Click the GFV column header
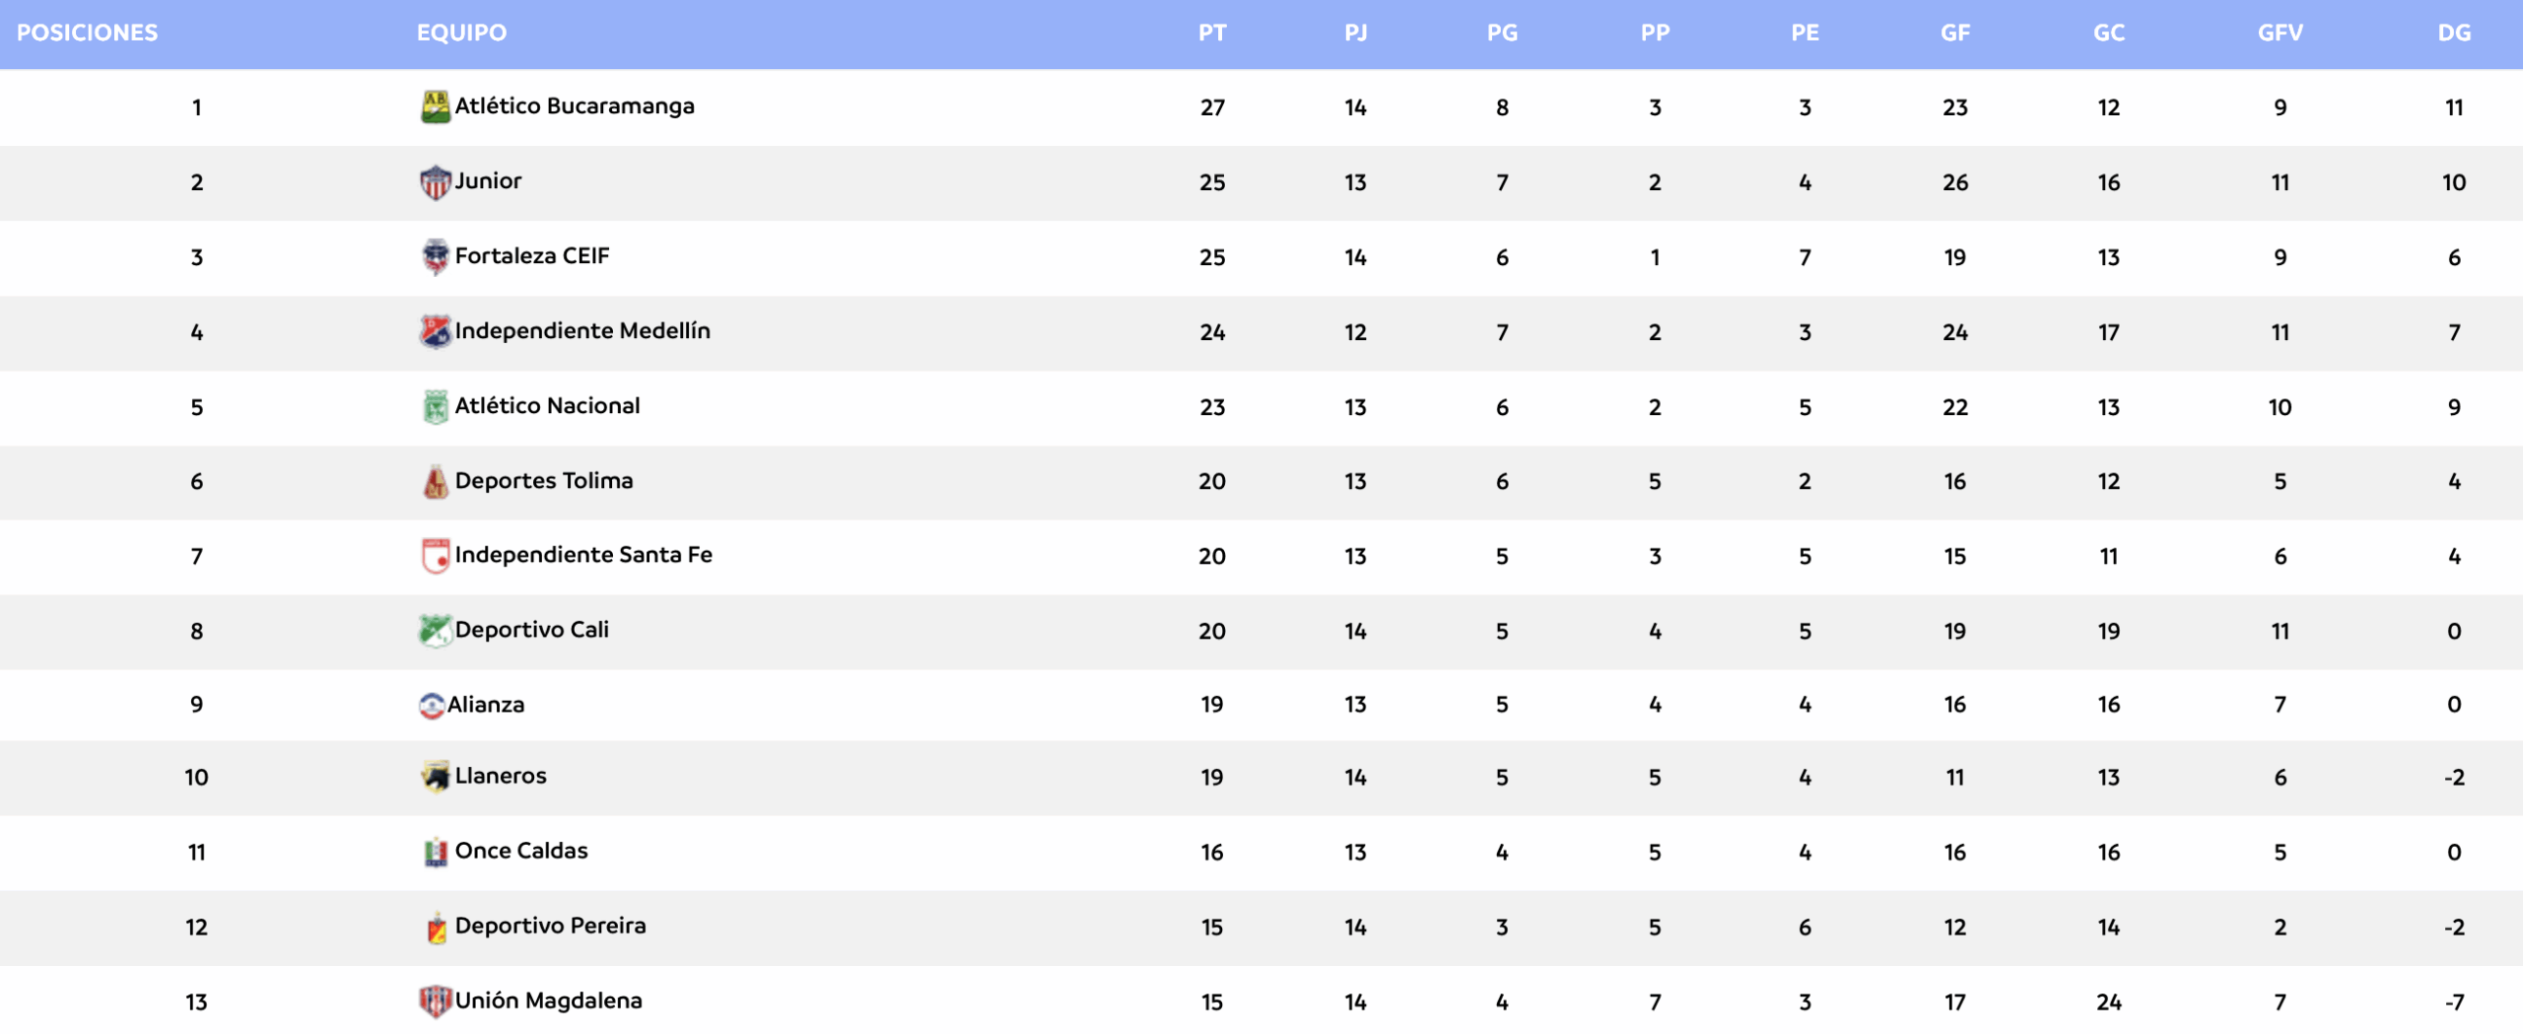This screenshot has width=2523, height=1034. [x=2280, y=33]
